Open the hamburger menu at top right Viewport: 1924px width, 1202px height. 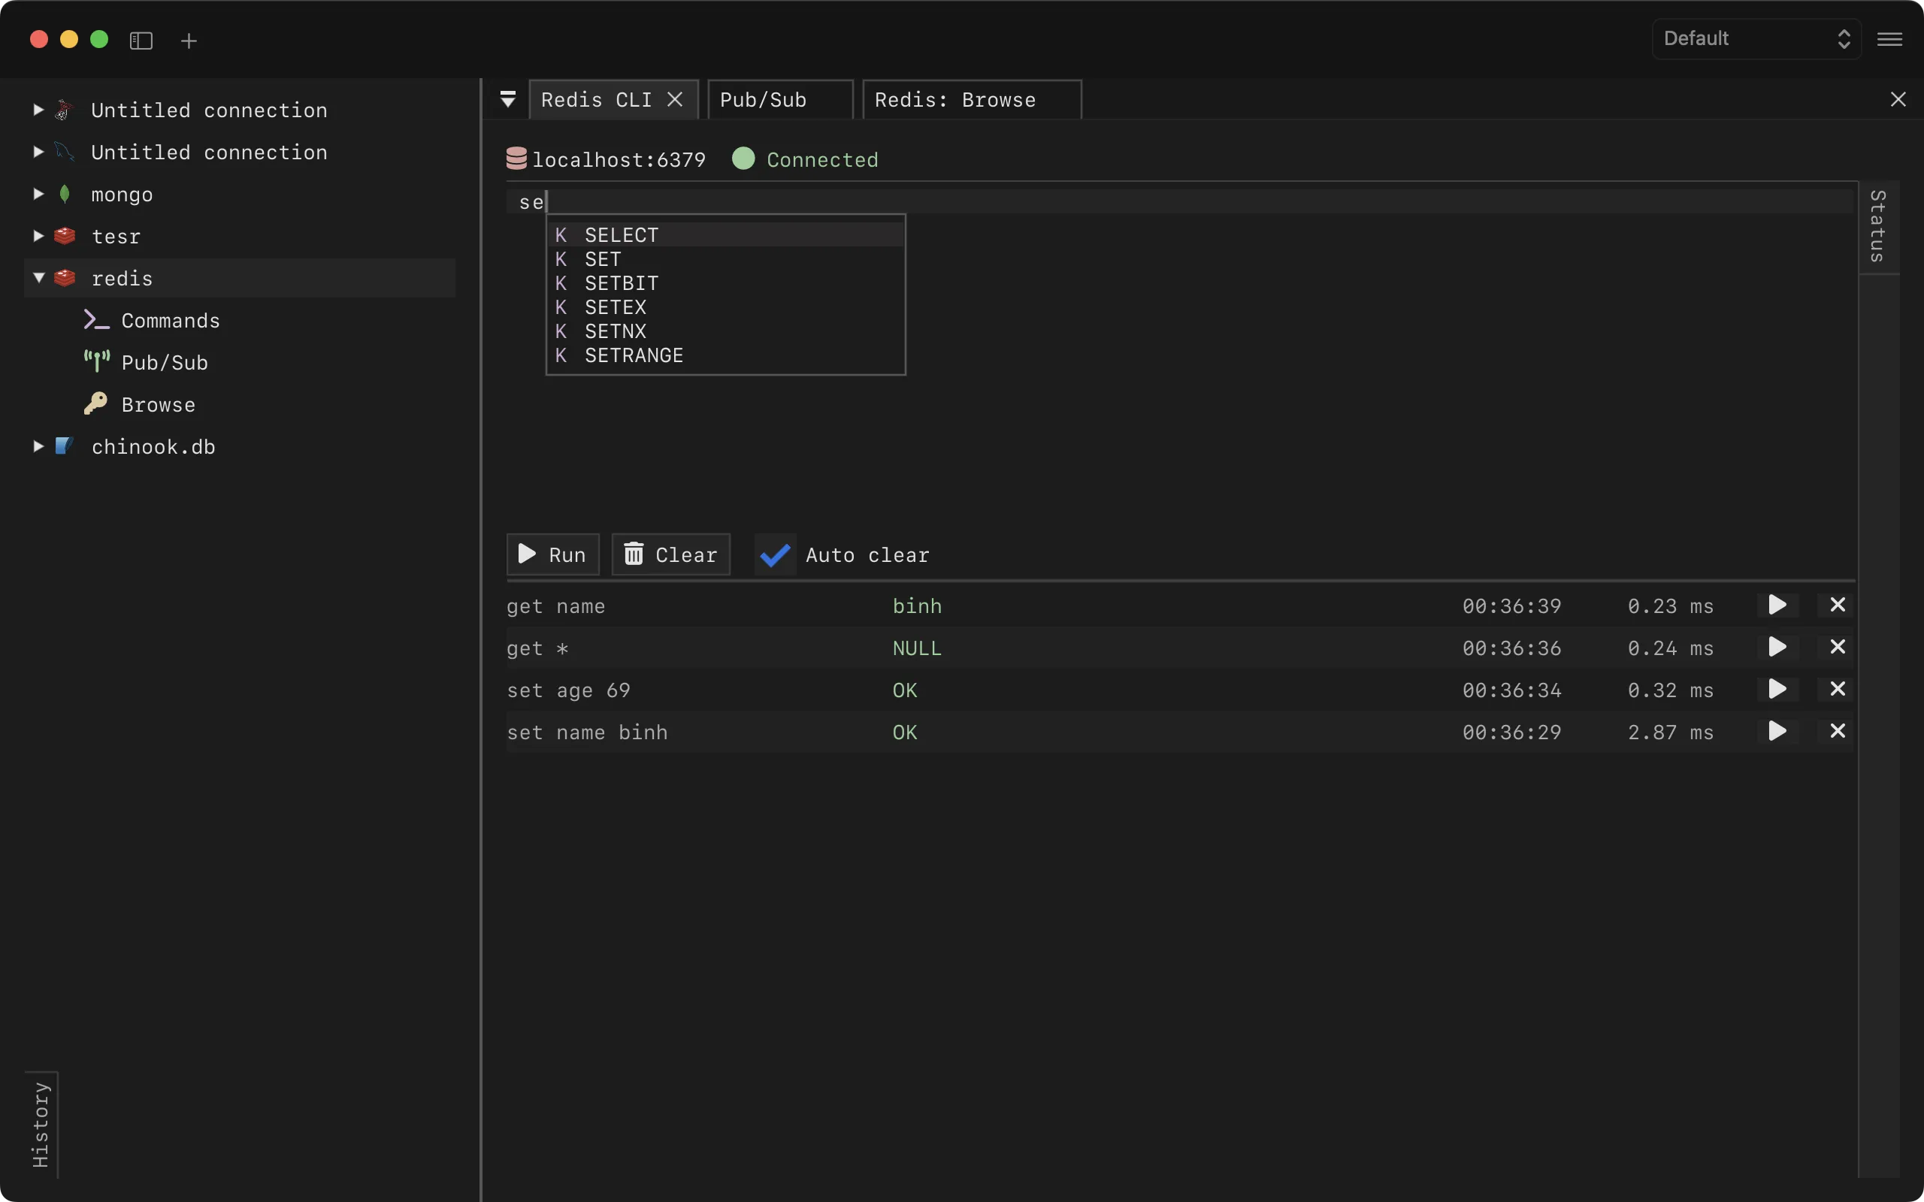[1890, 38]
